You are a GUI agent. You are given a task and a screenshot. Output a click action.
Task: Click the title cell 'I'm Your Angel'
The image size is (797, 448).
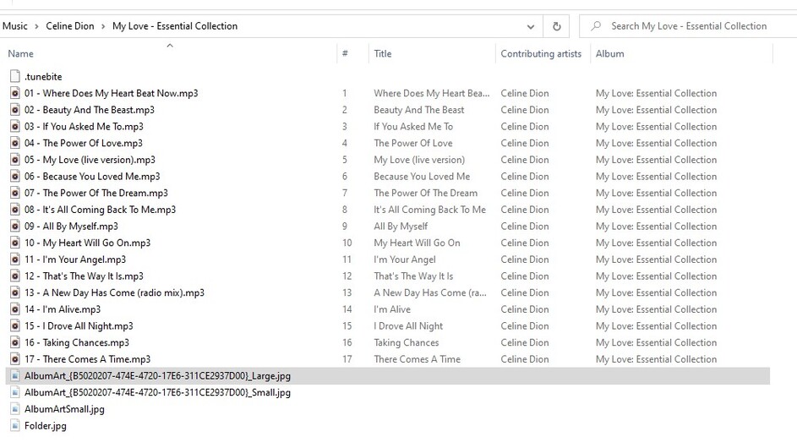tap(405, 260)
